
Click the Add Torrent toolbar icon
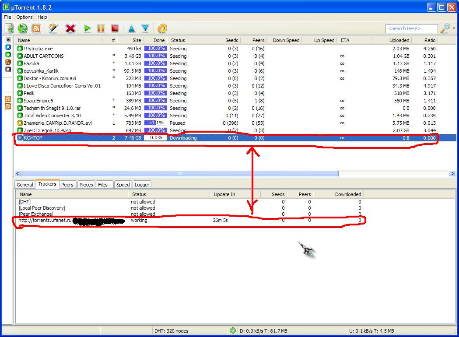click(9, 28)
